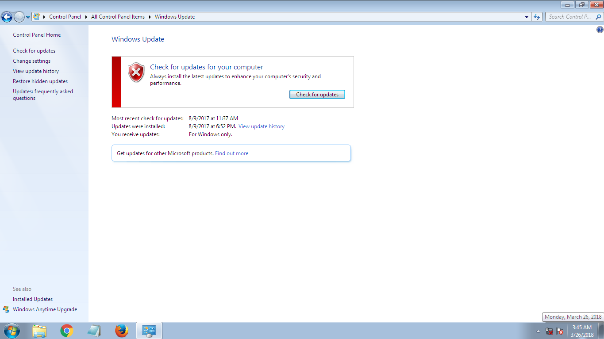Click the 'Updates were installed:' label

click(x=138, y=126)
